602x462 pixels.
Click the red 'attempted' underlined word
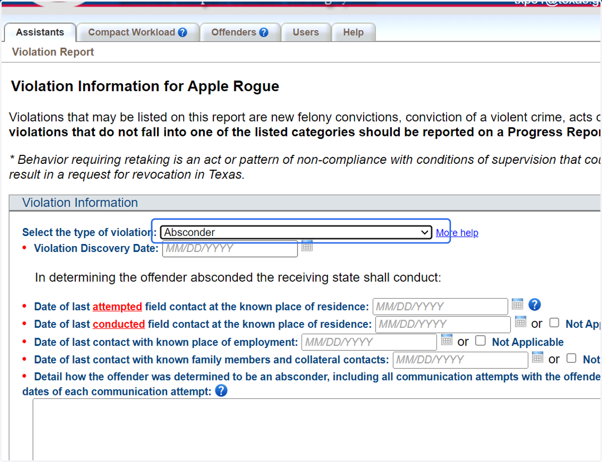117,306
